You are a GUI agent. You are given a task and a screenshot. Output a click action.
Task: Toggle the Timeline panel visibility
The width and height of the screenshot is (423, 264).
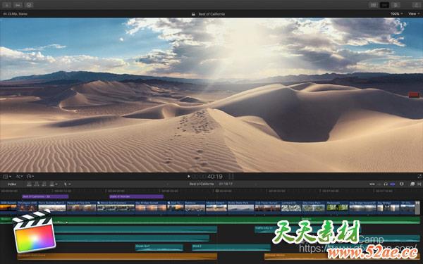pos(384,5)
